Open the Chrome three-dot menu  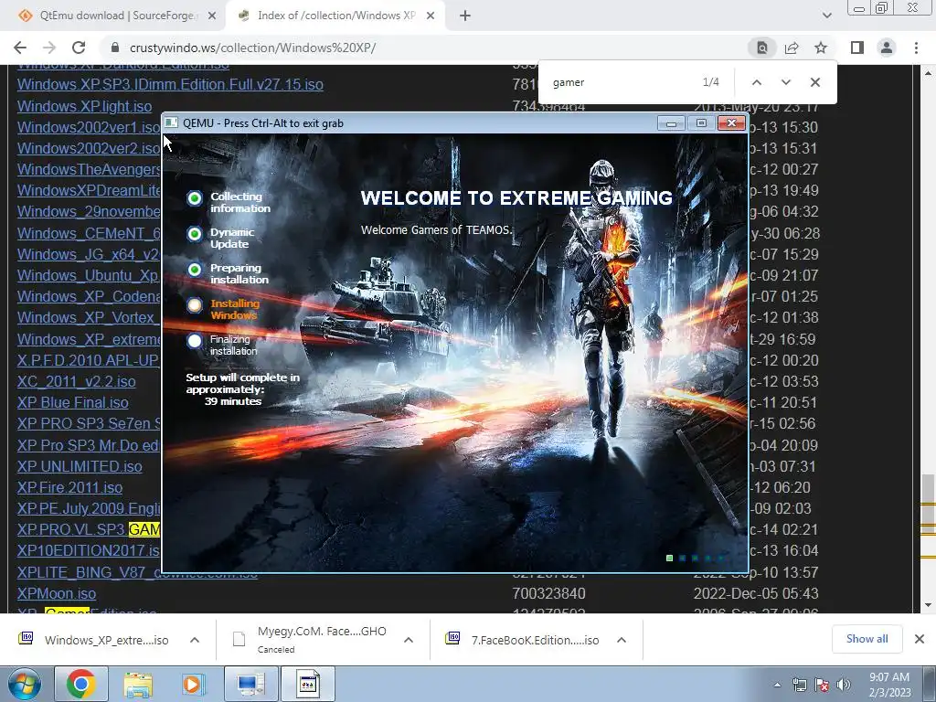pyautogui.click(x=916, y=48)
